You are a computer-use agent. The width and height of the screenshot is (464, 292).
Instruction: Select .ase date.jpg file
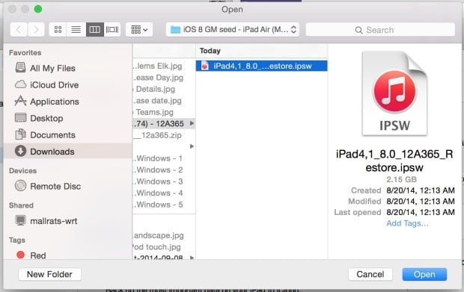click(x=164, y=100)
